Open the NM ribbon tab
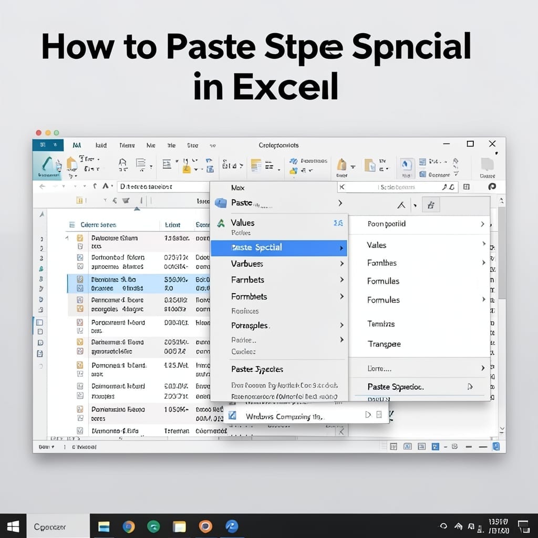Viewport: 538px width, 538px height. click(x=77, y=145)
